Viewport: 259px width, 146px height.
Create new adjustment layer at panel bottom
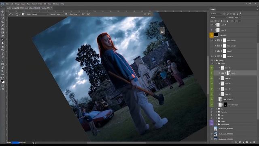click(x=243, y=142)
